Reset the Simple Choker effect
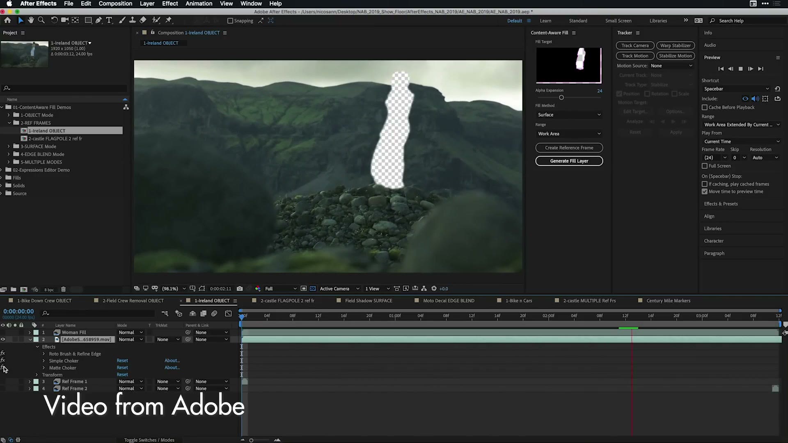This screenshot has height=443, width=788. coord(122,361)
